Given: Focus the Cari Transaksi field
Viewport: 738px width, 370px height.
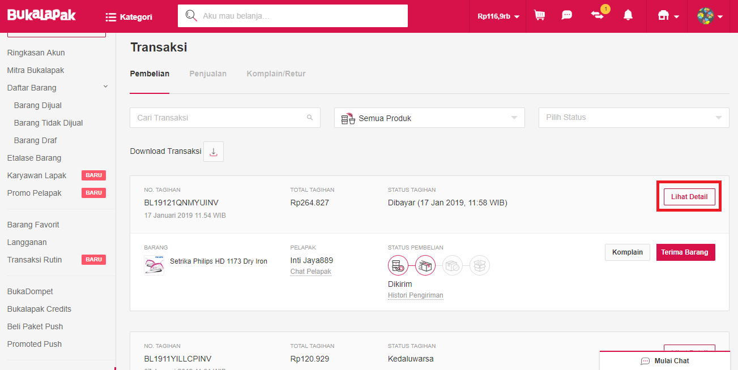Looking at the screenshot, I should 225,118.
